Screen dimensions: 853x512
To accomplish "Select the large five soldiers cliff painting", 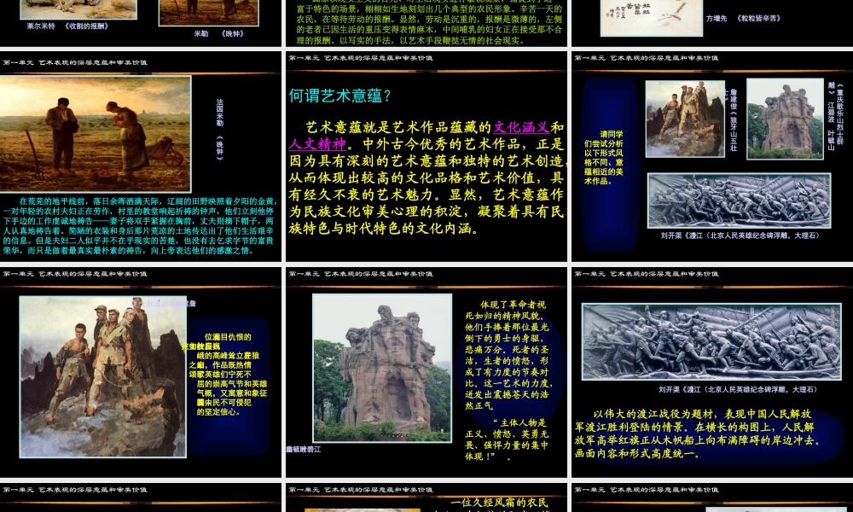I will 103,376.
